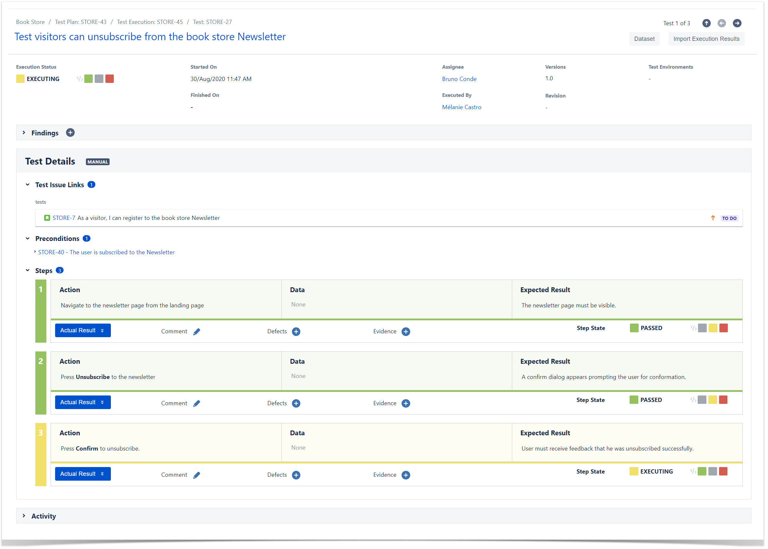Reset step 3 to TODO with the gray swatch
Image resolution: width=768 pixels, height=549 pixels.
pyautogui.click(x=713, y=471)
